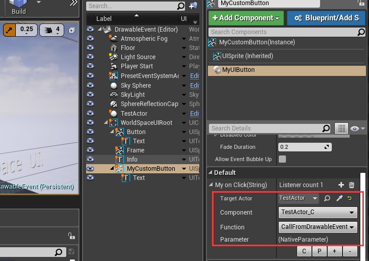Click Add Component button

tap(246, 18)
